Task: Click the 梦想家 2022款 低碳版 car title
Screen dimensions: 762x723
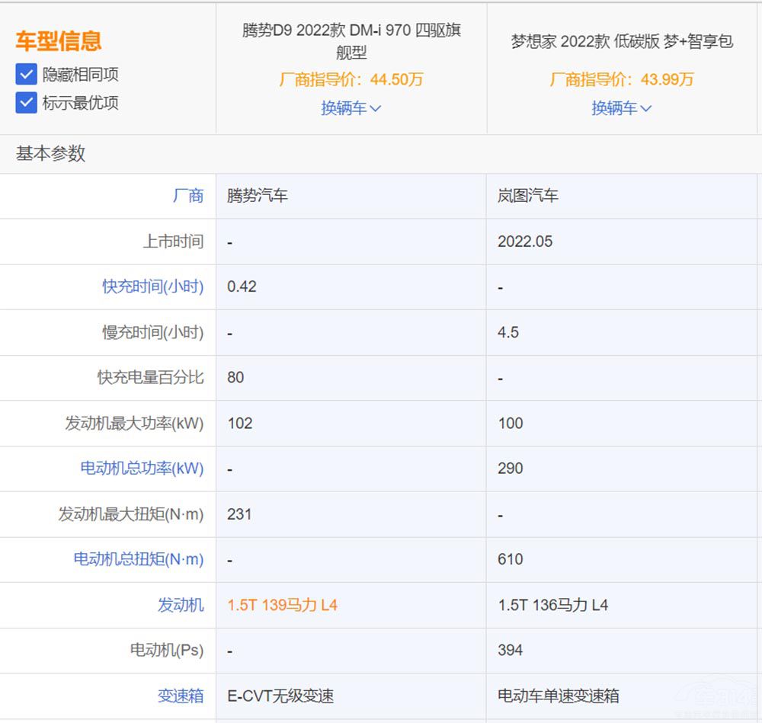Action: [623, 41]
